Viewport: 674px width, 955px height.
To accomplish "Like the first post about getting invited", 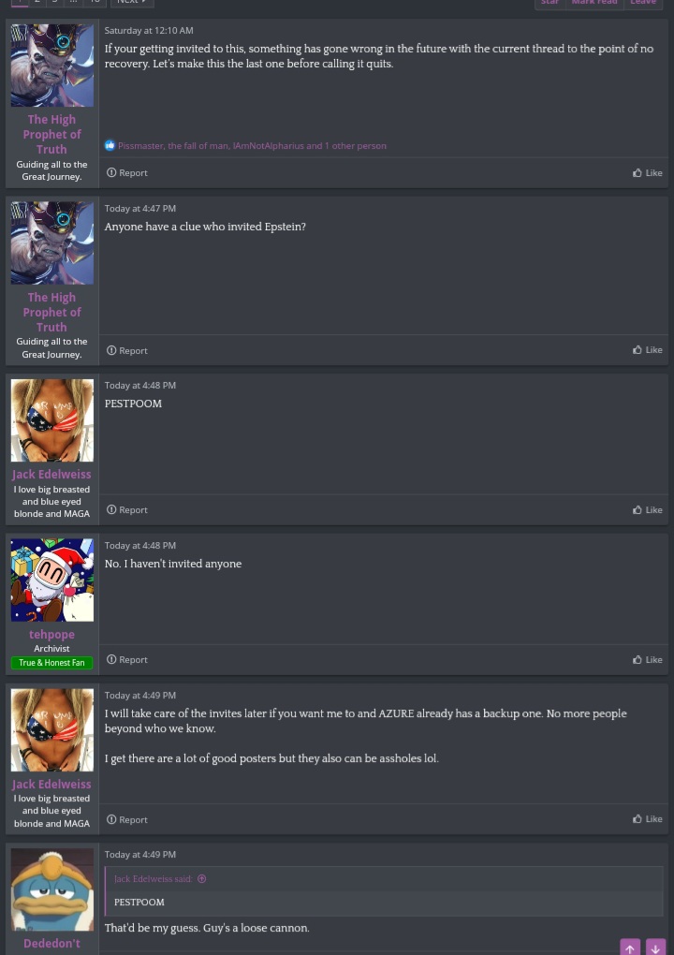I will [647, 173].
